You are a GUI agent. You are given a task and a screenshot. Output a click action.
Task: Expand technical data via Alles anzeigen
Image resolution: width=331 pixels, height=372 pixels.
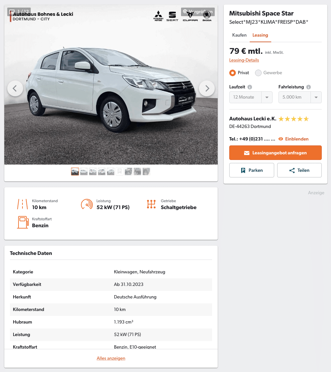[x=111, y=358]
